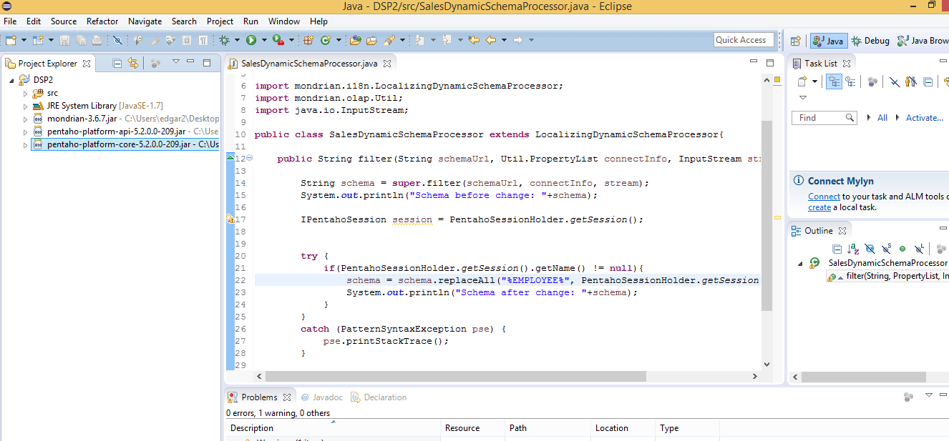Click the New Java Package icon

coord(308,40)
